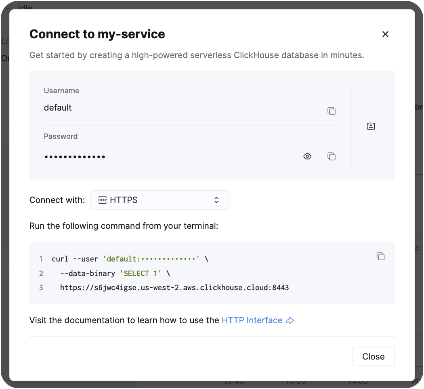Click the https://s6jwc4igse.us-west-2 URL line
The image size is (424, 389).
click(x=174, y=287)
